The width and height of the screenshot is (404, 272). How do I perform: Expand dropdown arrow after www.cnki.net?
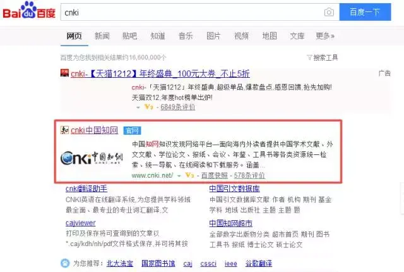click(x=179, y=176)
